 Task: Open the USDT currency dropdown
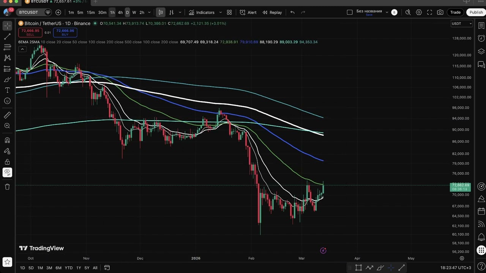pos(461,24)
